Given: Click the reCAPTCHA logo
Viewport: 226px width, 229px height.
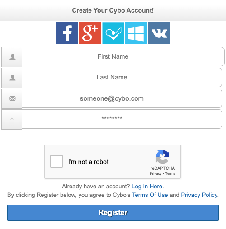Looking at the screenshot, I should point(163,157).
